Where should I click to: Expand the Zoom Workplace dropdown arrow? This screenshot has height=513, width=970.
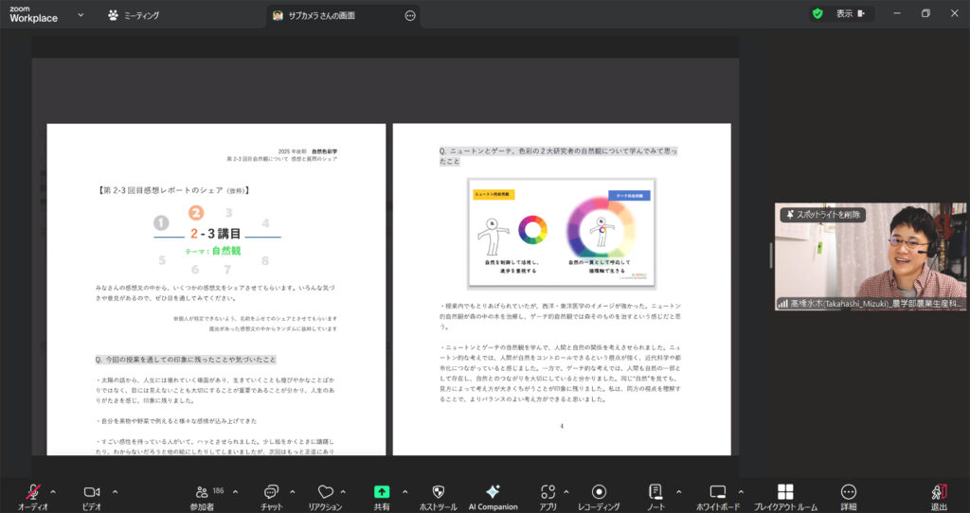(81, 15)
